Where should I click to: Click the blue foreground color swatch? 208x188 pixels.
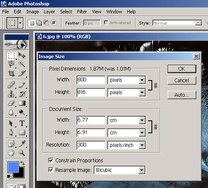13,167
